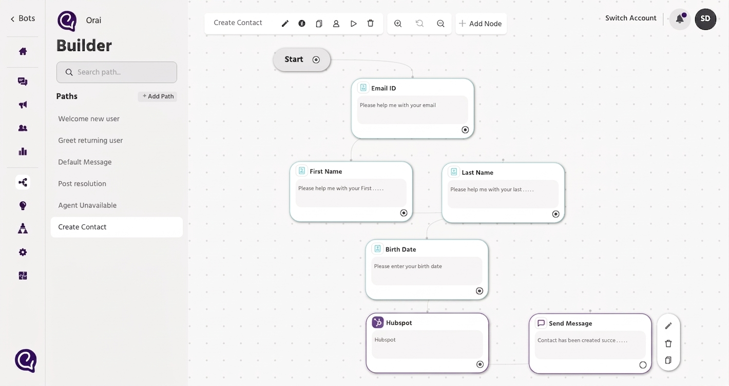Open the settings gear in sidebar
This screenshot has width=729, height=386.
point(23,253)
